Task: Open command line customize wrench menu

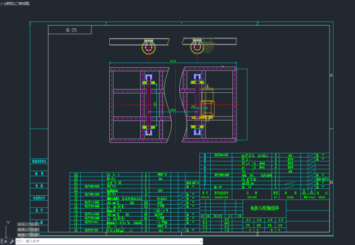Action: [x=11, y=242]
